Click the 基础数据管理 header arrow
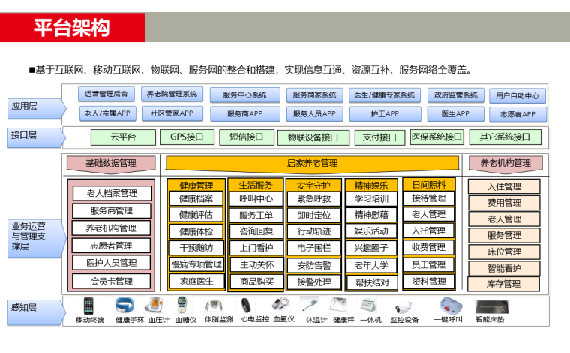This screenshot has width=570, height=353. [111, 163]
